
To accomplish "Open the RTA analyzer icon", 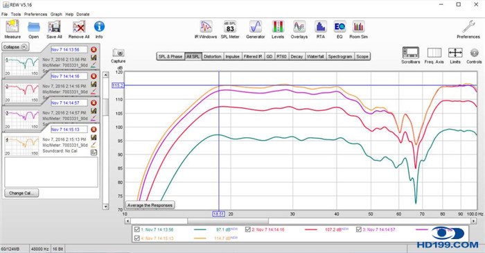I will coord(320,30).
